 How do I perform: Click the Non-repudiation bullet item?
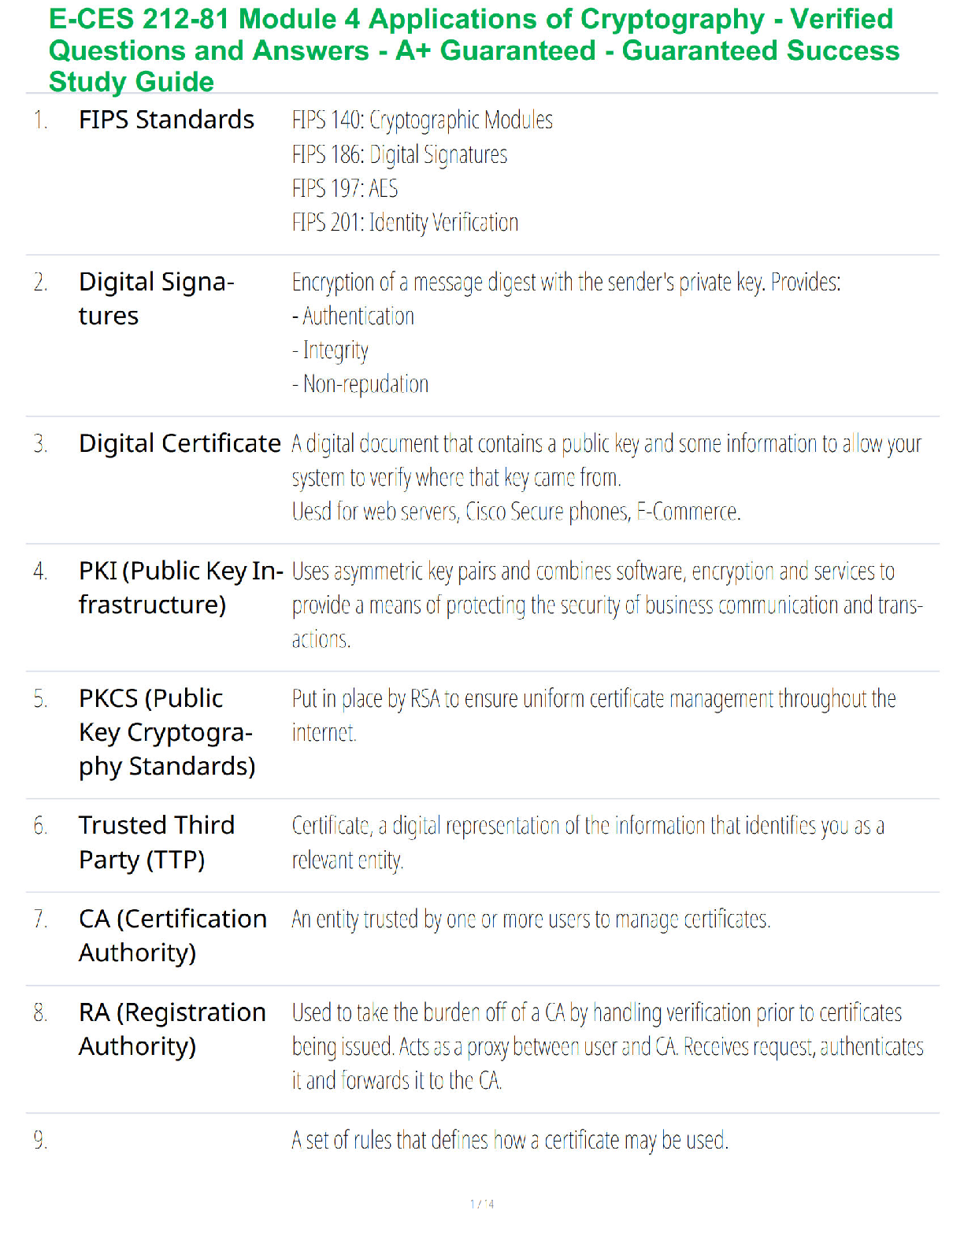pyautogui.click(x=360, y=384)
